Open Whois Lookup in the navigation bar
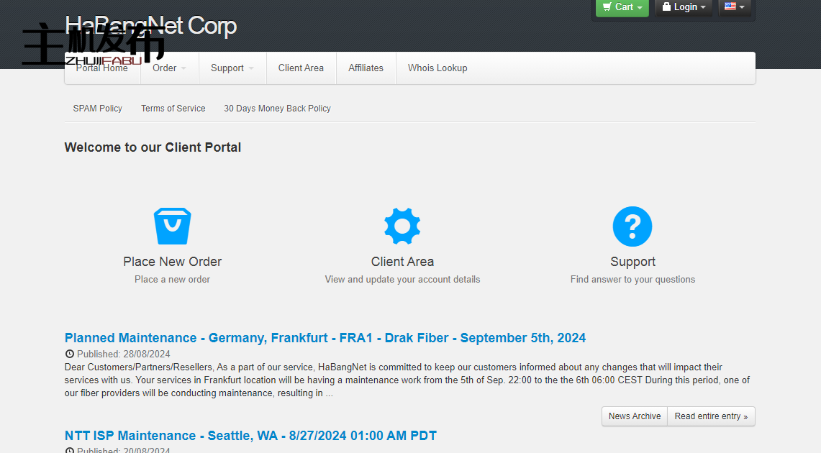 [437, 68]
